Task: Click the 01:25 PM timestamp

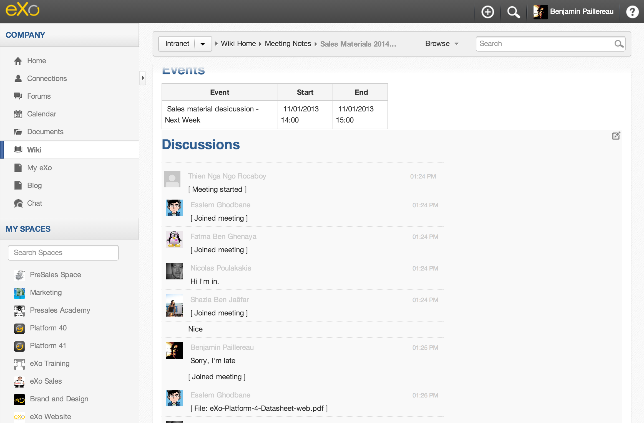Action: 425,348
